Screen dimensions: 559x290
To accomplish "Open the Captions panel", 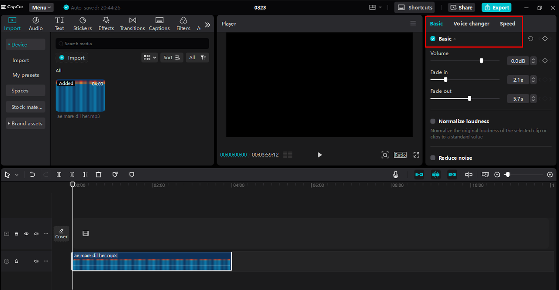I will [x=159, y=24].
